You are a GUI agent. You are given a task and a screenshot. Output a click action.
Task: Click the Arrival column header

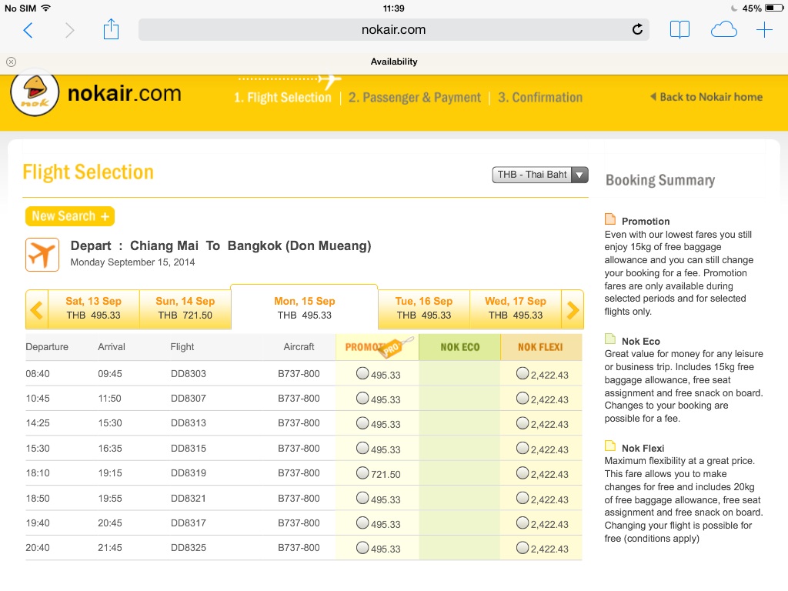pos(112,347)
